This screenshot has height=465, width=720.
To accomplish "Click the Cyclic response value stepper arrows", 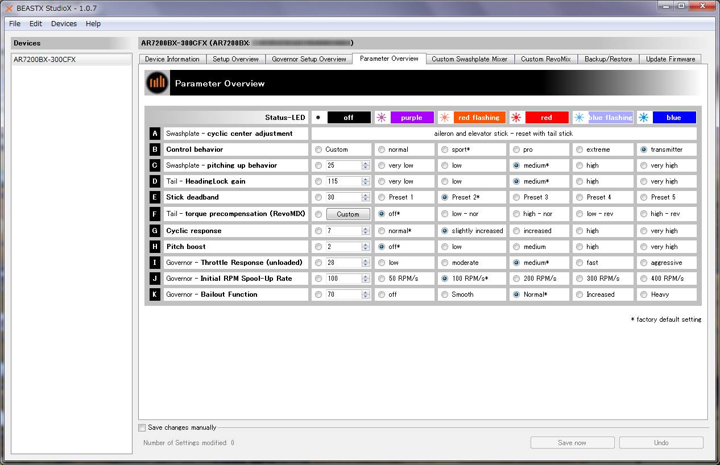I will click(366, 231).
